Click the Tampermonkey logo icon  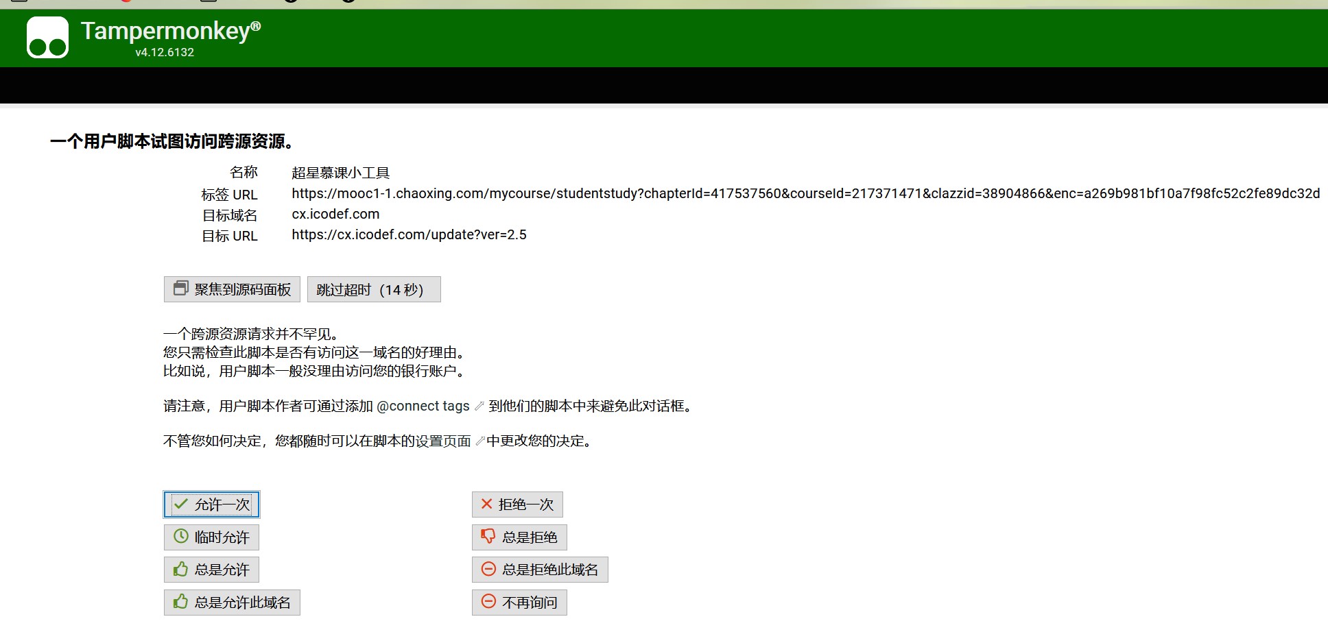pos(47,37)
